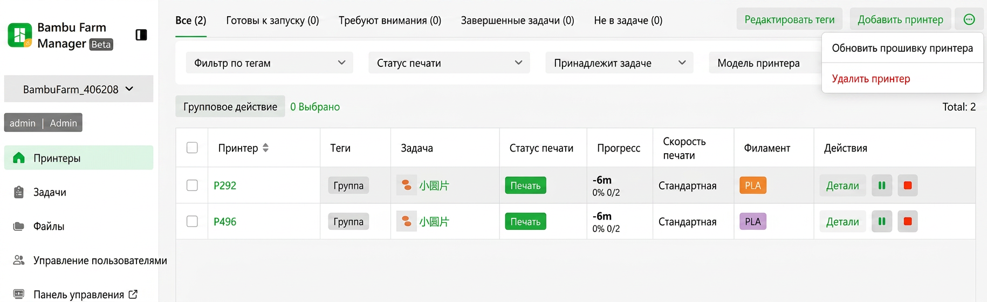
Task: Click the Добавить принтер button
Action: tap(900, 19)
